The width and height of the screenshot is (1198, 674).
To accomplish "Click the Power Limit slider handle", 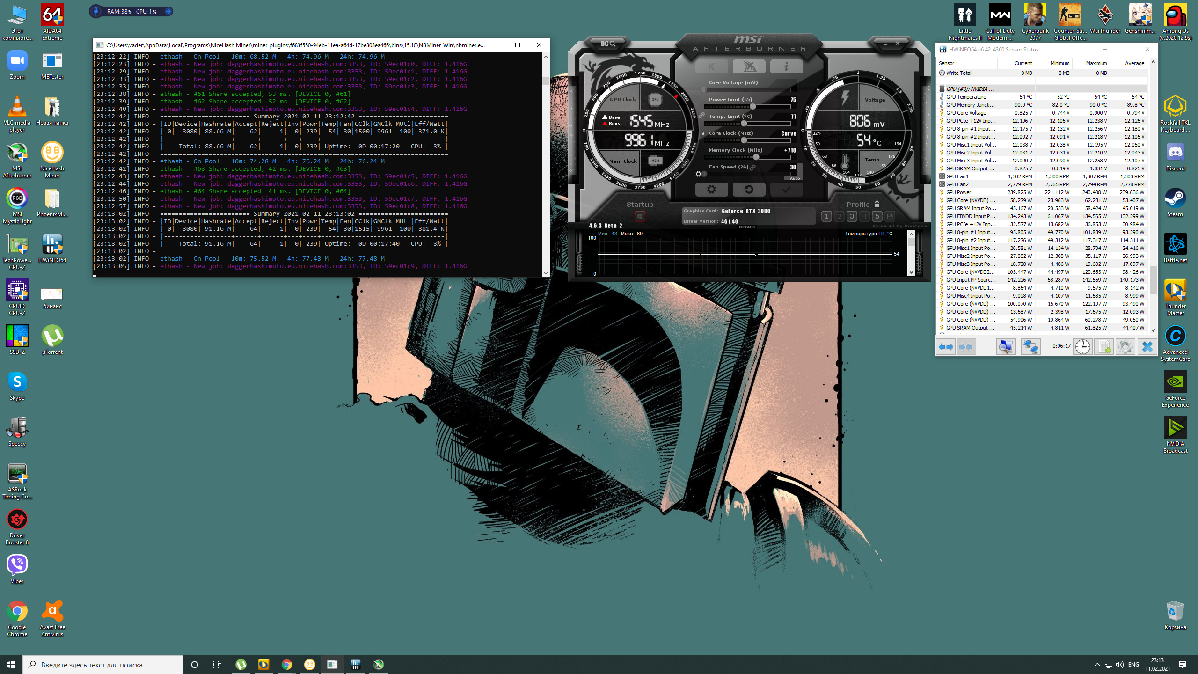I will coord(752,107).
